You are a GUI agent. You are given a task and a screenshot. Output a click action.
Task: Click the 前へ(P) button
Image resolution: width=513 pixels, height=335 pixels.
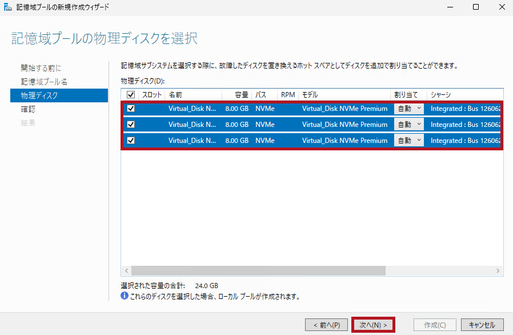pyautogui.click(x=326, y=325)
